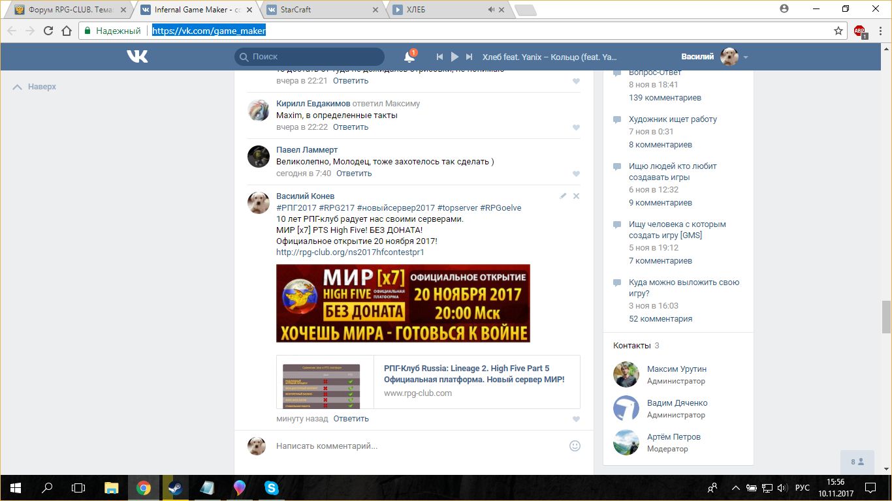Skip to next track in header

(469, 57)
